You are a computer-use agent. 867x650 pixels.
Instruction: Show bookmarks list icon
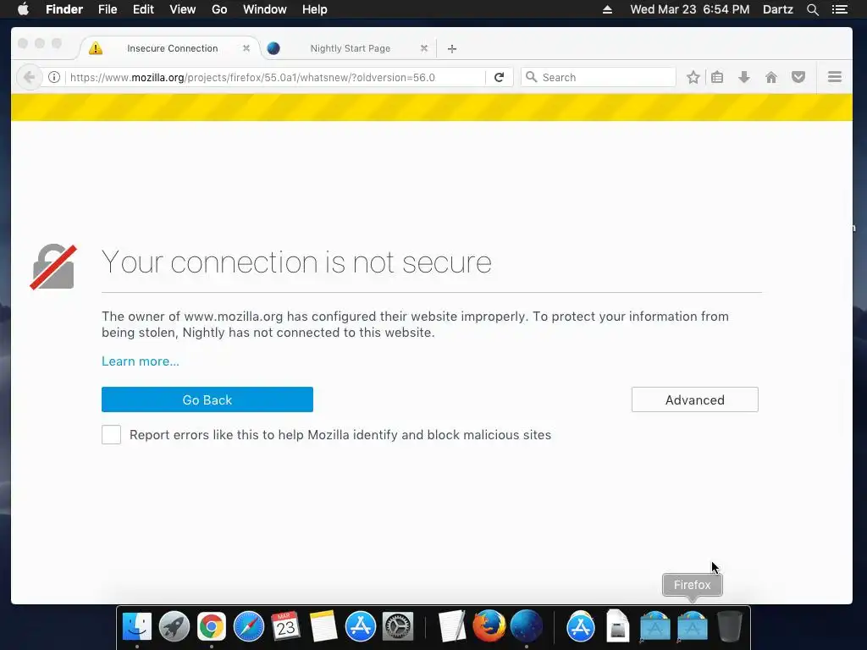coord(717,77)
